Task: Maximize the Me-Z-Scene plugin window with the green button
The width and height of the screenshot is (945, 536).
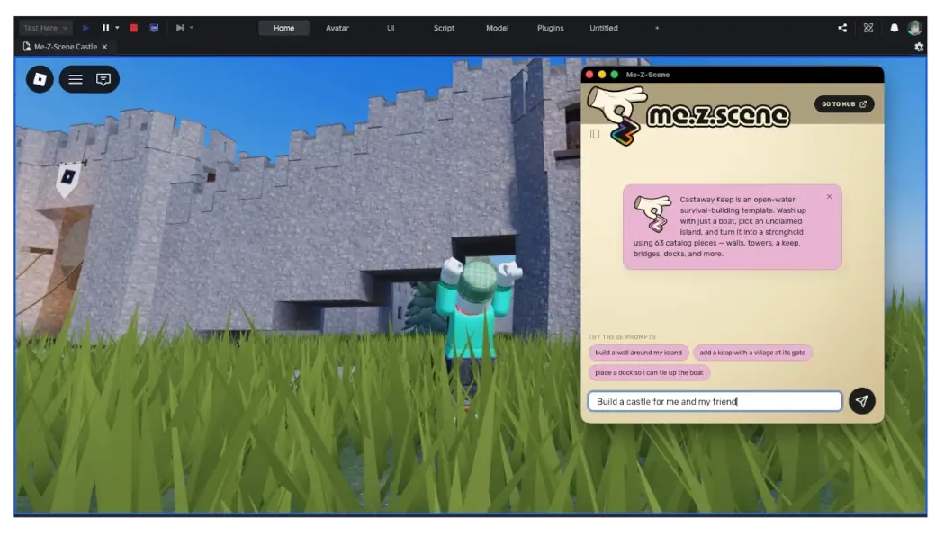Action: point(614,75)
